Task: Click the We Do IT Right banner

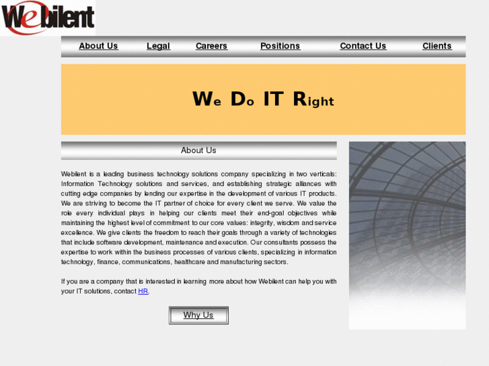Action: [263, 99]
